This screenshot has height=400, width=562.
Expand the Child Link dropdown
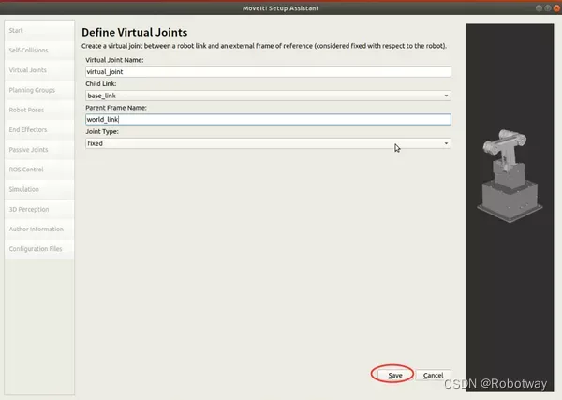(x=268, y=96)
